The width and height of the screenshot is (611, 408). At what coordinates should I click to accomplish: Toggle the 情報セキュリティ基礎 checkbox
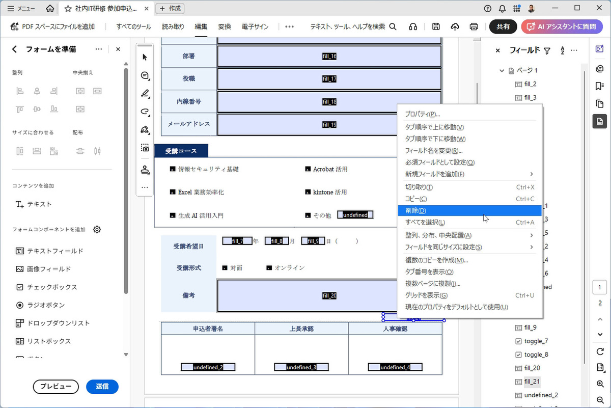click(x=173, y=169)
